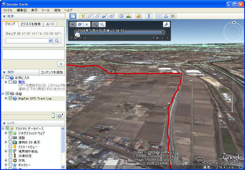The height and width of the screenshot is (170, 245).
Task: Add an image overlay
Action: pyautogui.click(x=105, y=16)
